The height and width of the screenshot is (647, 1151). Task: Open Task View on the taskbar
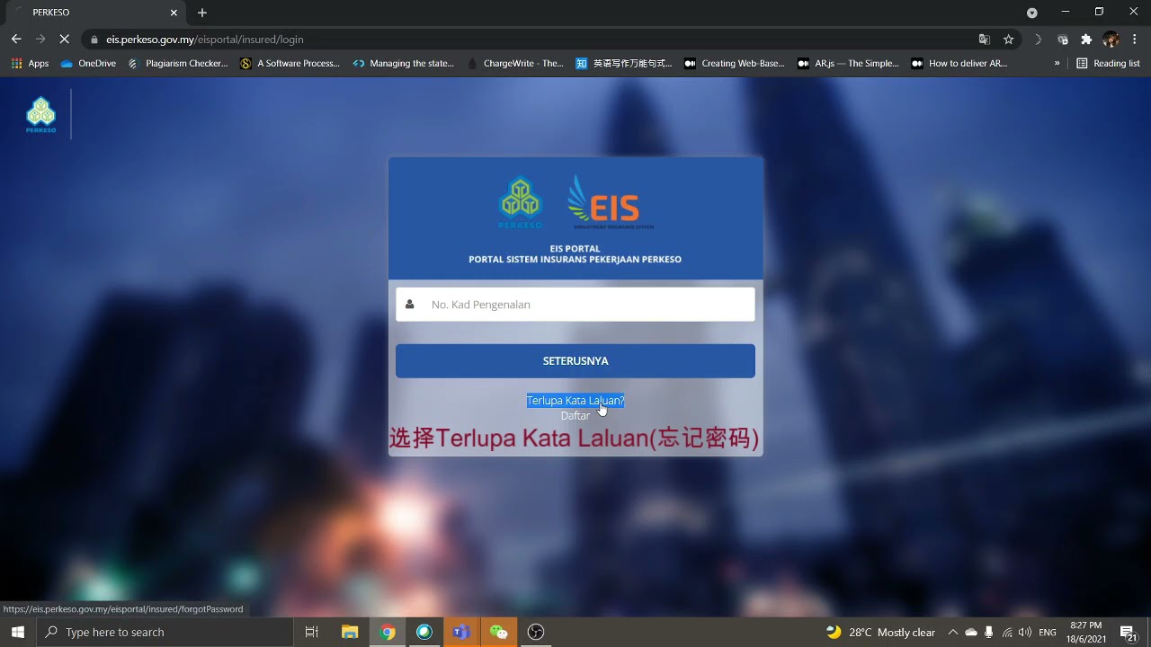point(312,633)
